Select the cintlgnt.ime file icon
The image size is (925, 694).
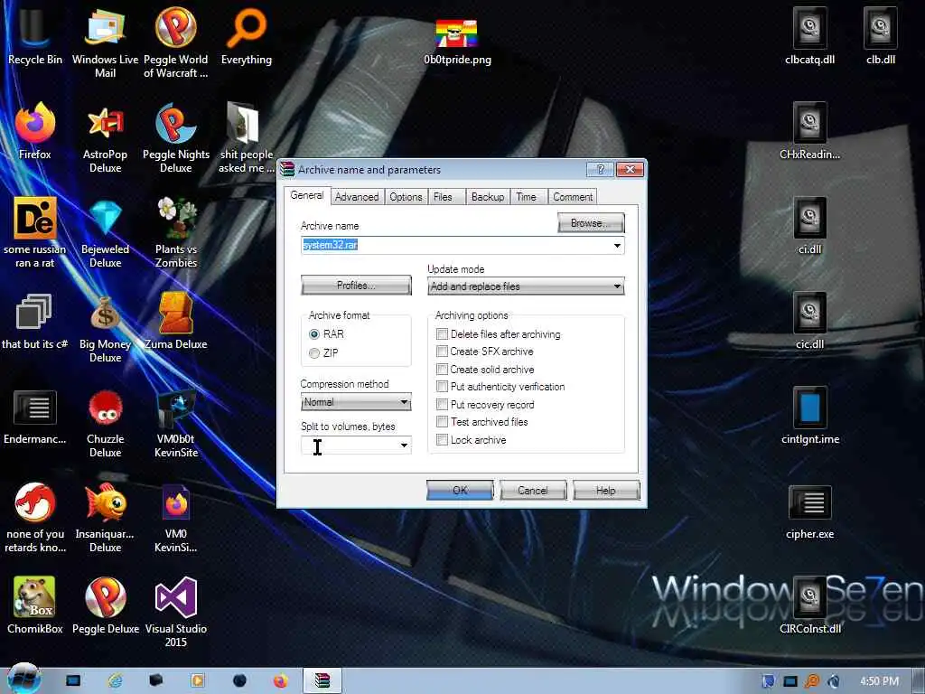tap(809, 416)
